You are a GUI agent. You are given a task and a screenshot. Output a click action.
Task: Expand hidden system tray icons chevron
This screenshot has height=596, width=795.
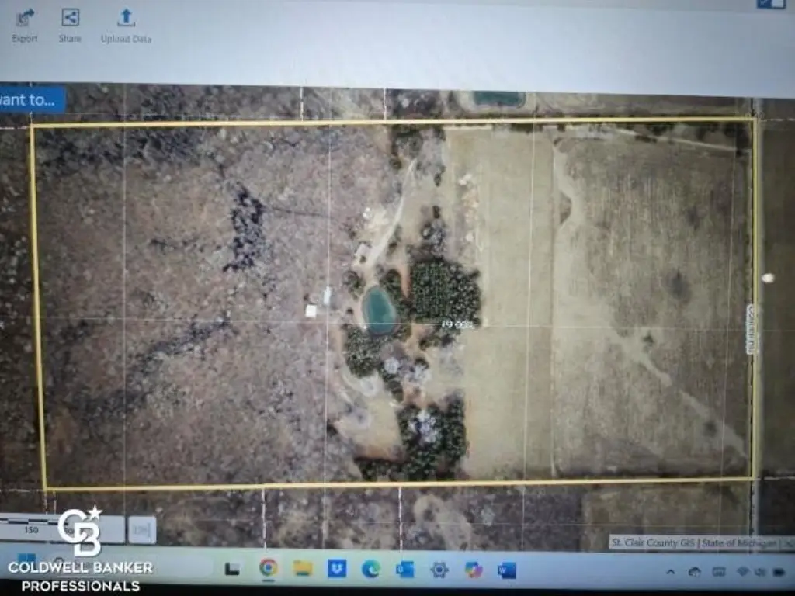pos(670,572)
